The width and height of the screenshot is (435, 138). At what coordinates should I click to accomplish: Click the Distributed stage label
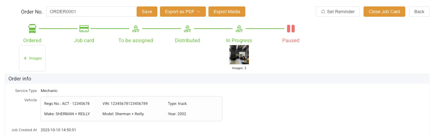point(187,41)
